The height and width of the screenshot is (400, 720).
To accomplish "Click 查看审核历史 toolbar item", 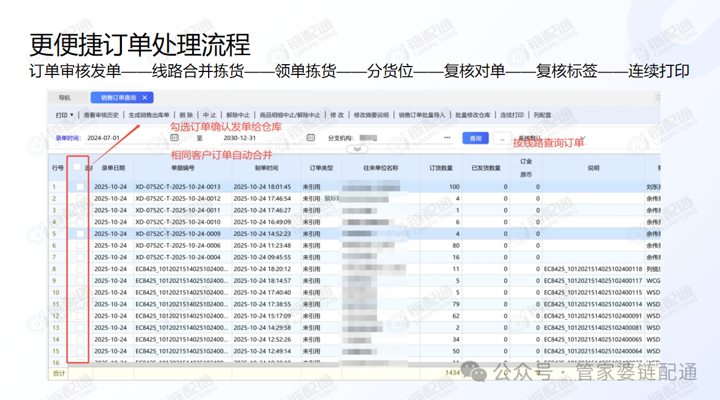I will coord(101,115).
